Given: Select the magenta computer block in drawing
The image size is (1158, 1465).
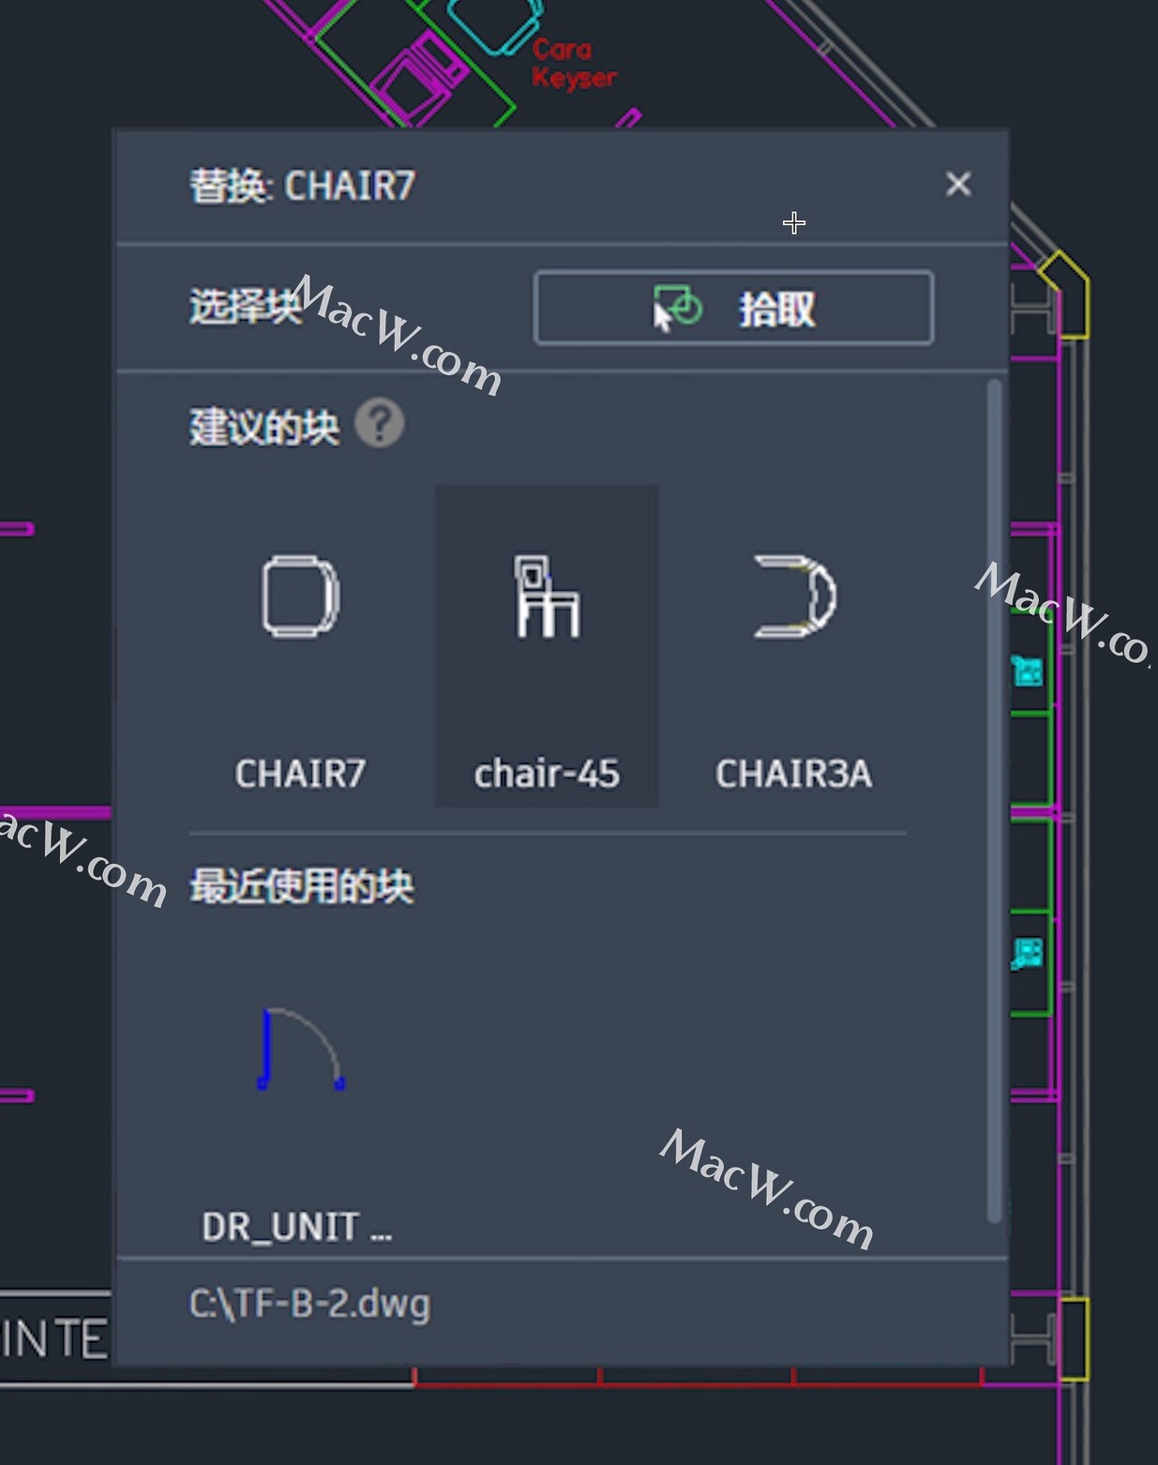Looking at the screenshot, I should (x=419, y=77).
